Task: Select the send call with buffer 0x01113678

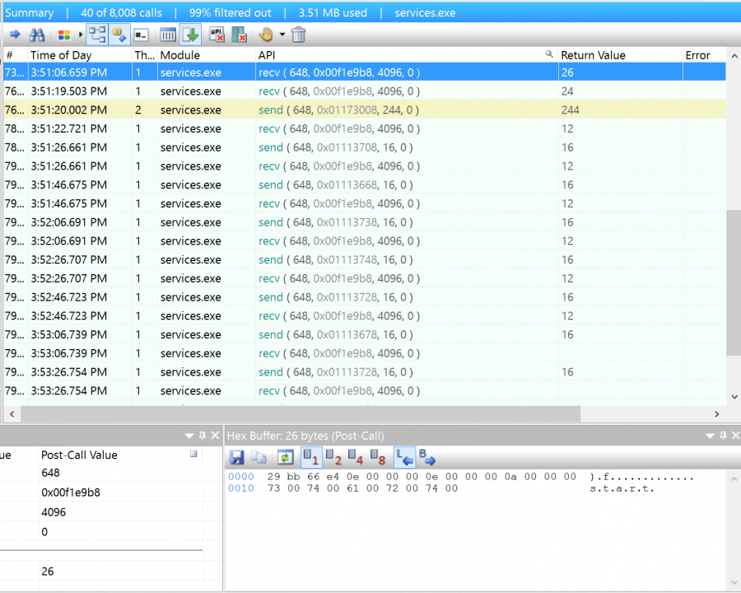Action: pyautogui.click(x=365, y=335)
